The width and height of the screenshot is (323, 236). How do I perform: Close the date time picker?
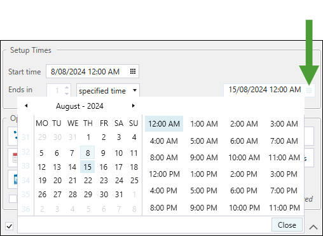(287, 225)
